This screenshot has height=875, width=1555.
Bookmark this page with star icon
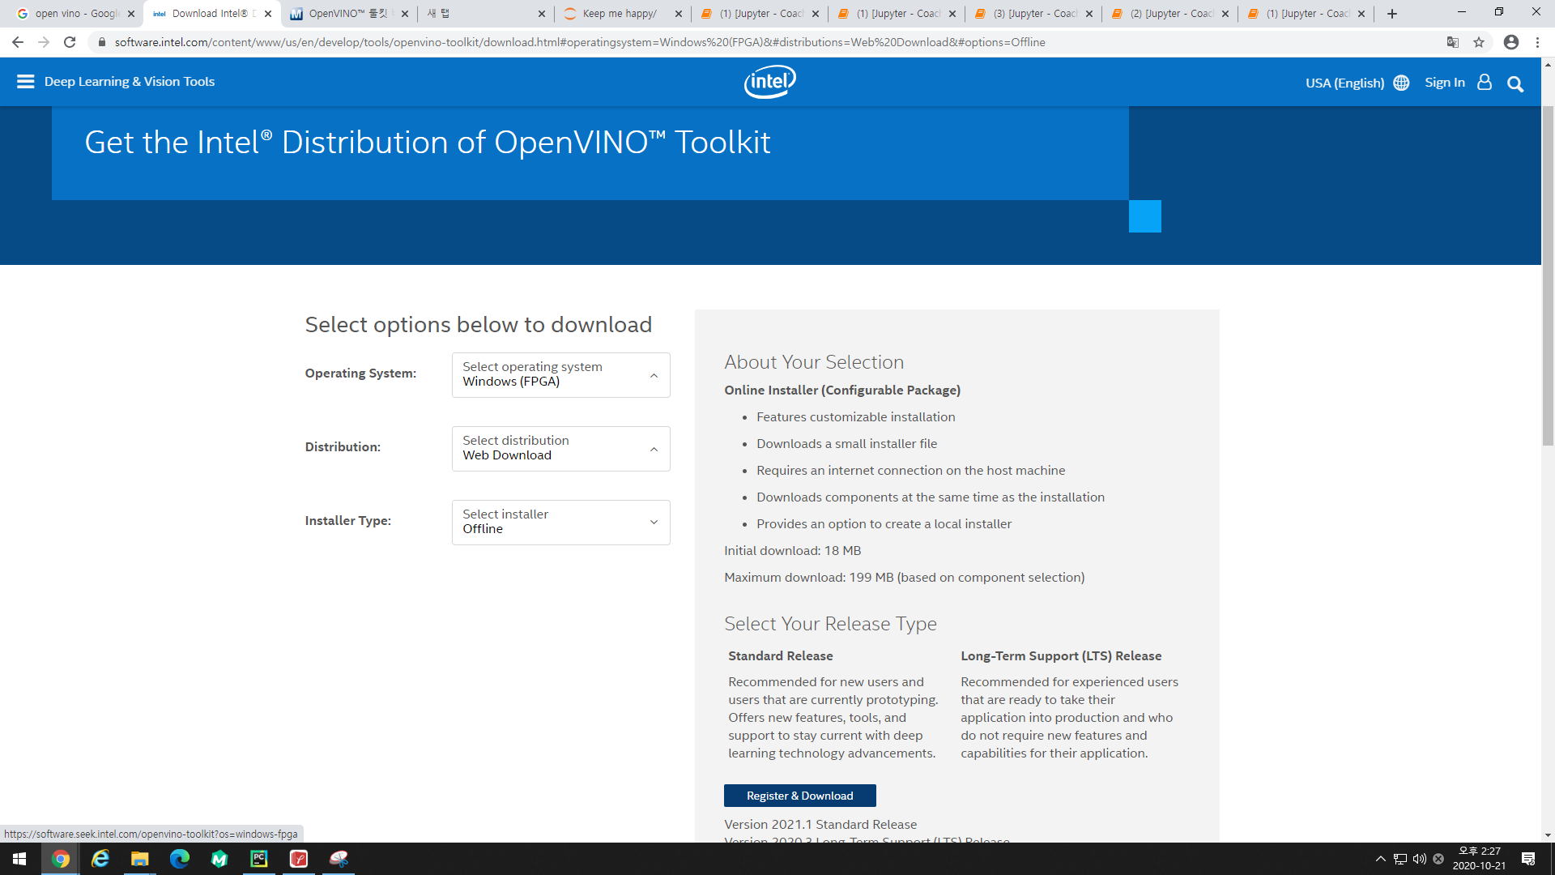click(1479, 42)
